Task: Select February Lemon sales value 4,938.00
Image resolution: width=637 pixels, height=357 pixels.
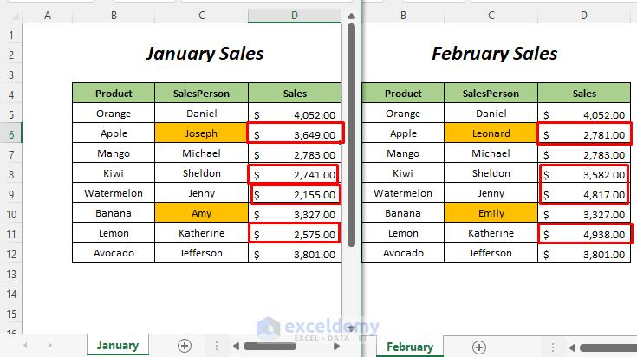Action: tap(583, 232)
